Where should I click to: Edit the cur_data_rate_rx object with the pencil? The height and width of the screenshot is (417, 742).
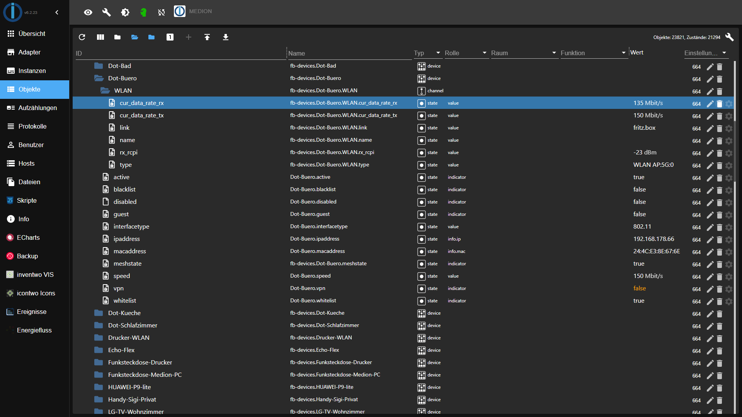(710, 103)
